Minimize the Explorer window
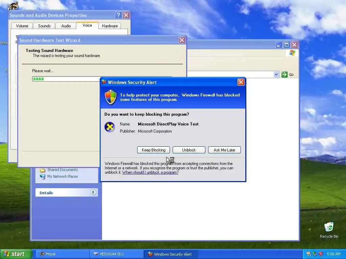 click(279, 45)
